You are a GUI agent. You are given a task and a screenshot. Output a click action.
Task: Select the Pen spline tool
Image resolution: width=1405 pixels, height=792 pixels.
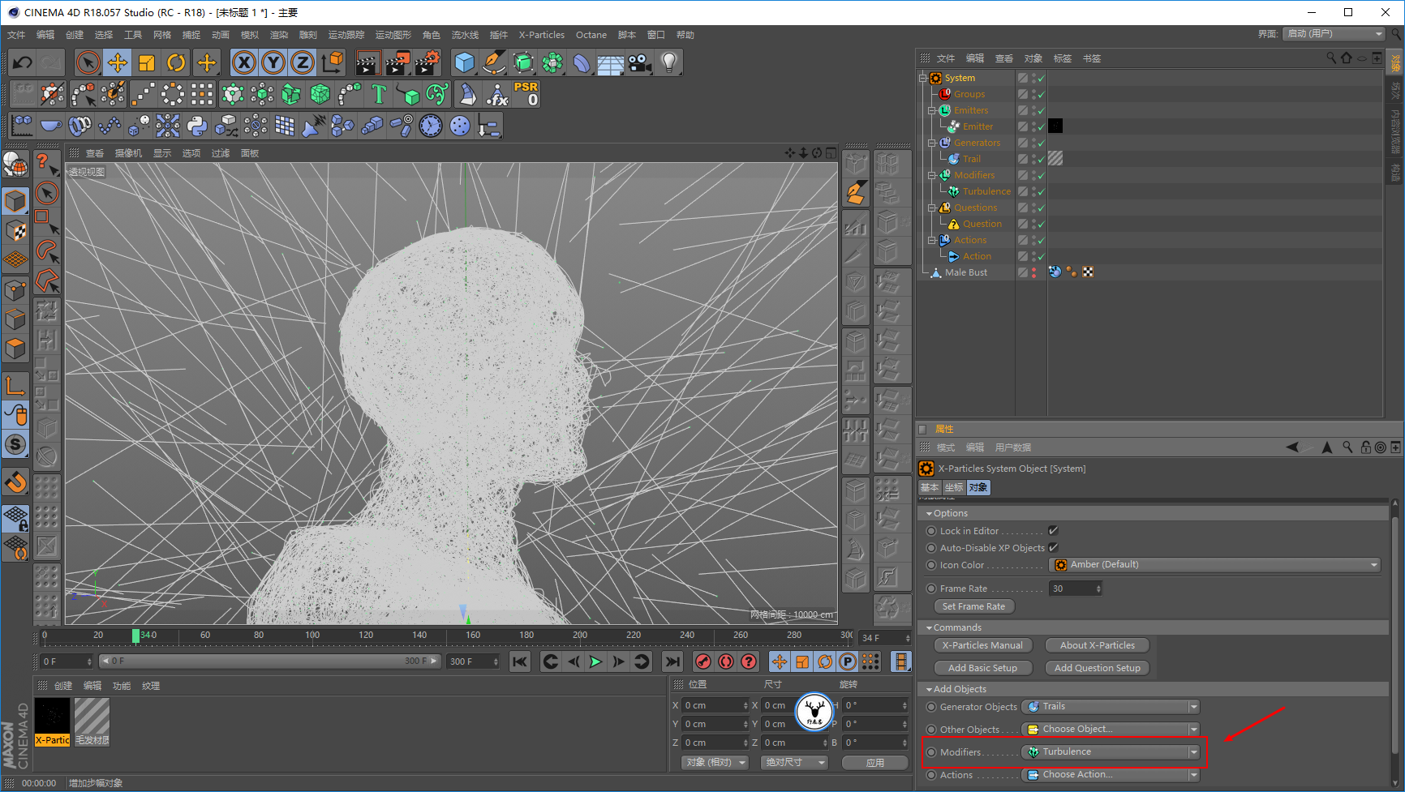pos(493,62)
